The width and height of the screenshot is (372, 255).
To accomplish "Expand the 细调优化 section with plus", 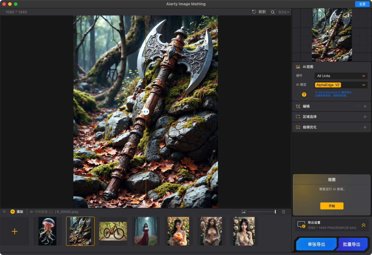I will (x=365, y=127).
